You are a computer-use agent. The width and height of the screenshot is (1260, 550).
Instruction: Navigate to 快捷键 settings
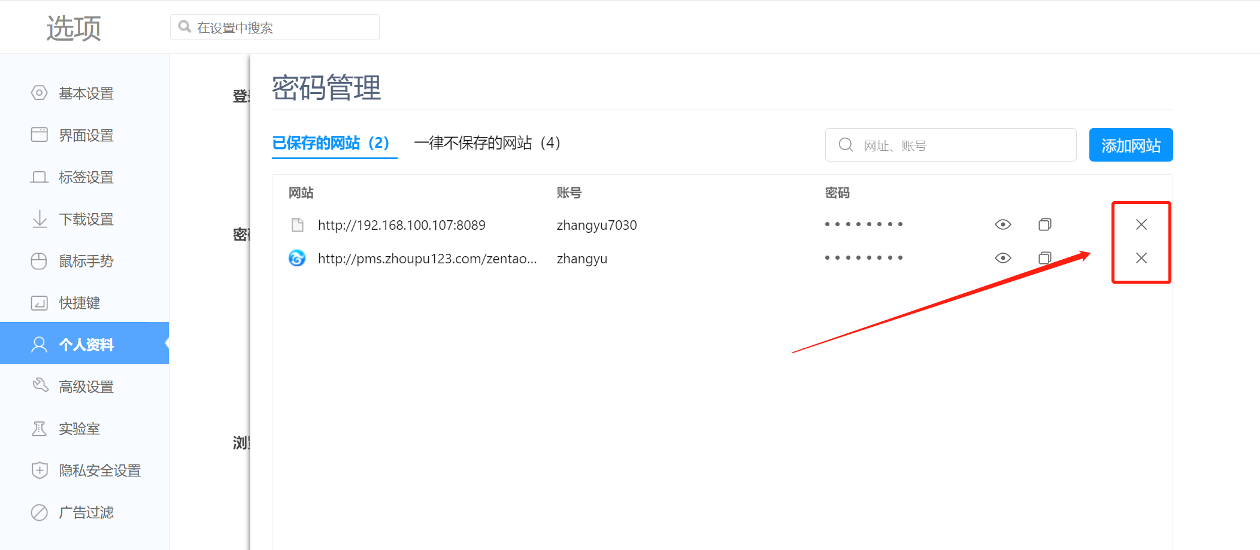(79, 303)
